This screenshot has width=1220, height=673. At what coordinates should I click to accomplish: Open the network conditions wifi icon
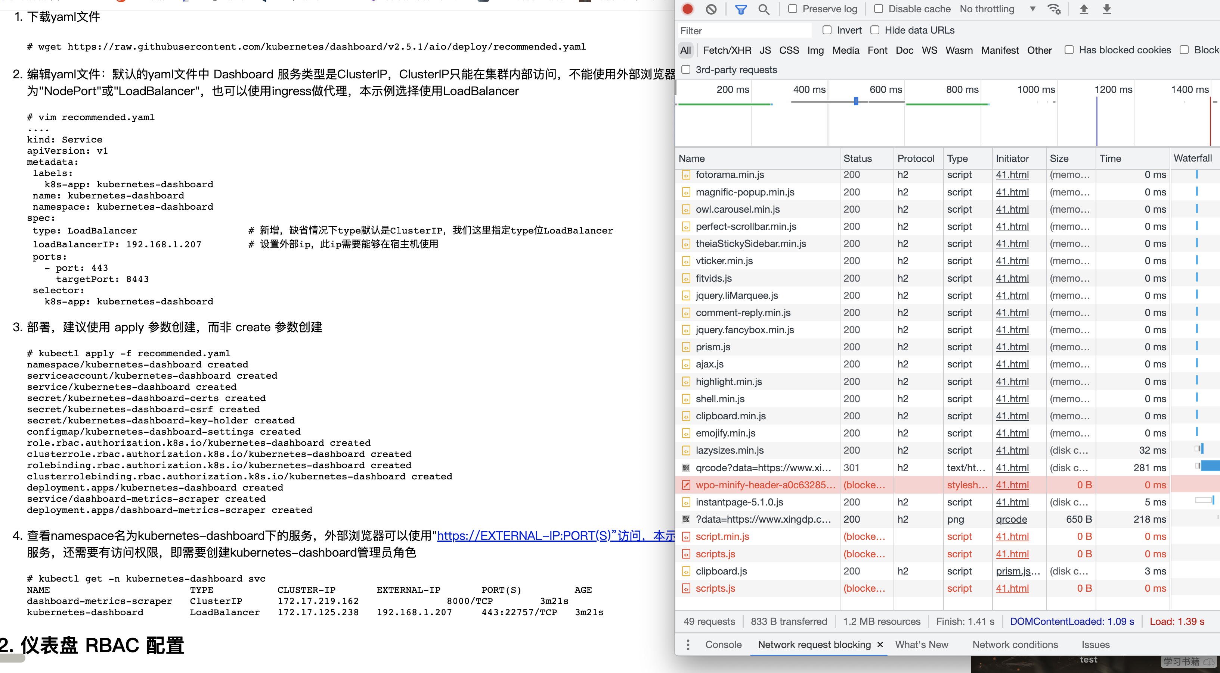[1054, 9]
